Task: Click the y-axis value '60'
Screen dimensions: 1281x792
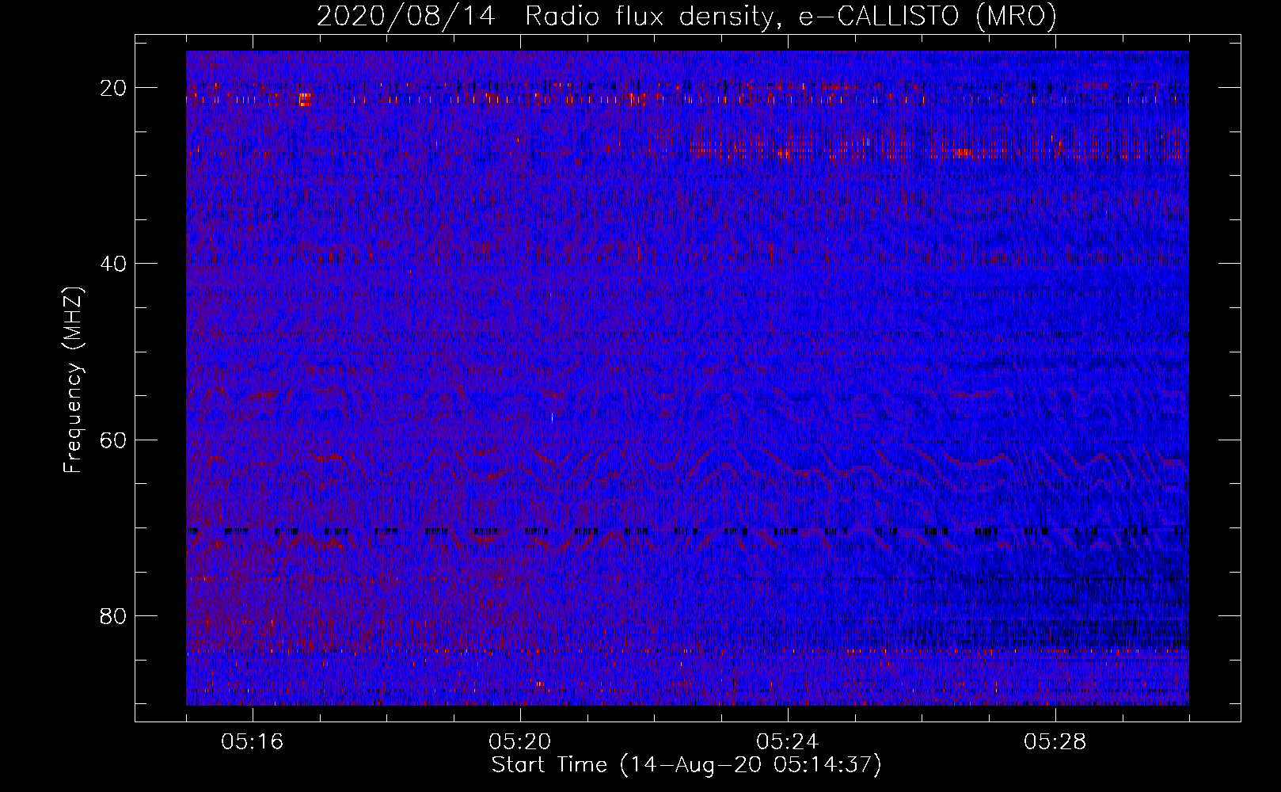Action: (x=114, y=440)
